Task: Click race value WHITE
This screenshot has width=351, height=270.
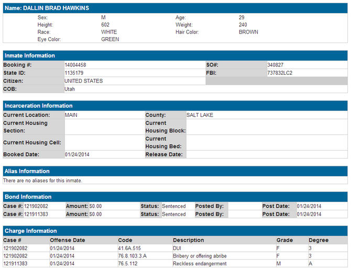Action: pos(109,32)
